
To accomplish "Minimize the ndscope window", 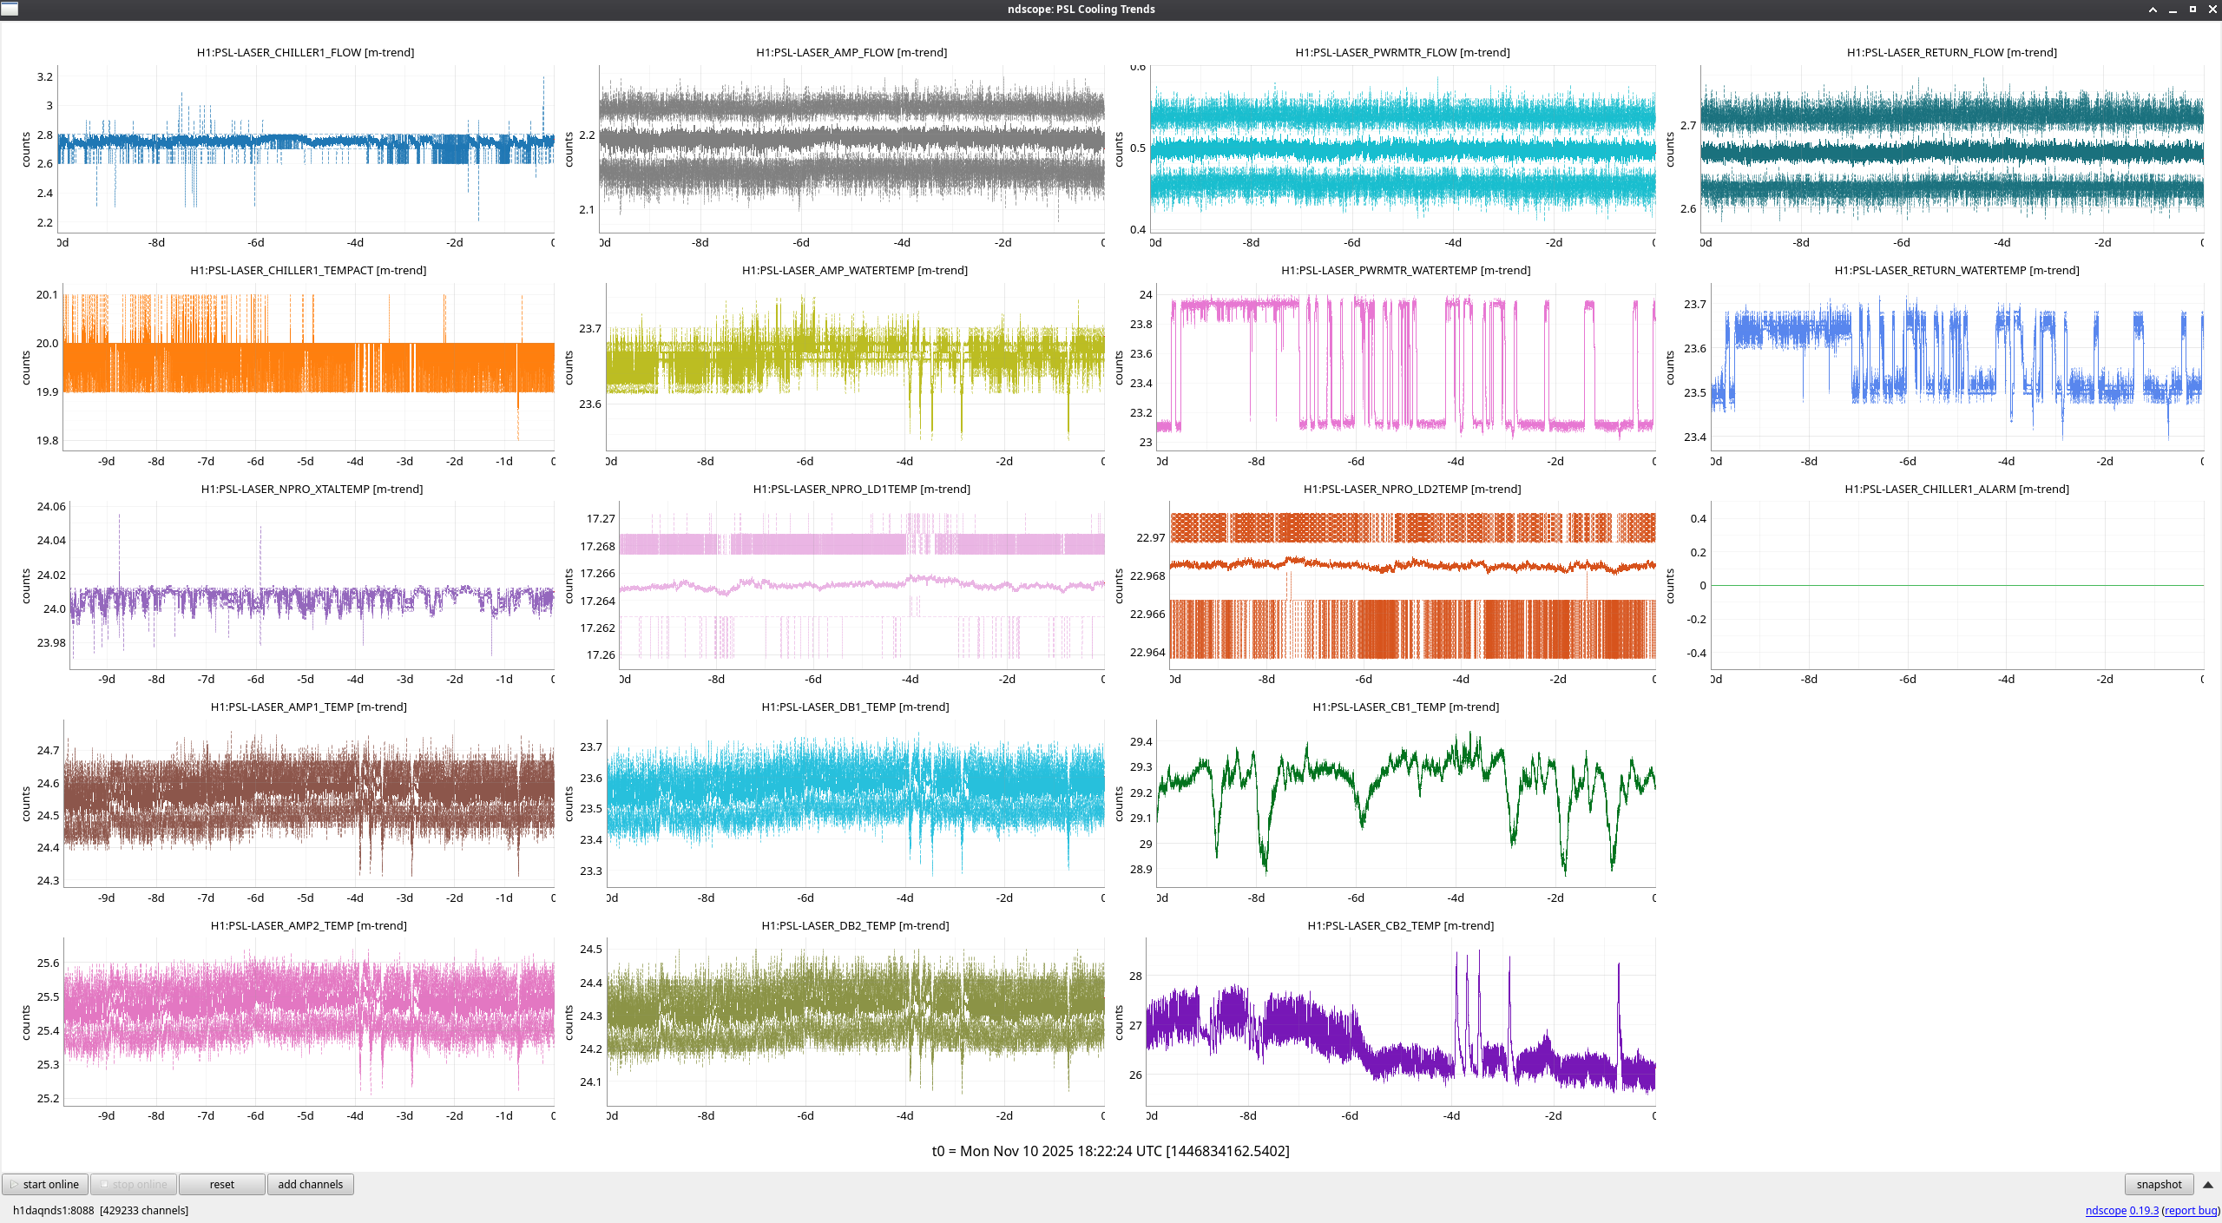I will [x=2173, y=9].
